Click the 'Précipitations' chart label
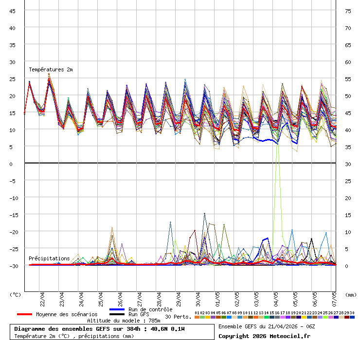The height and width of the screenshot is (340, 360). [49, 258]
